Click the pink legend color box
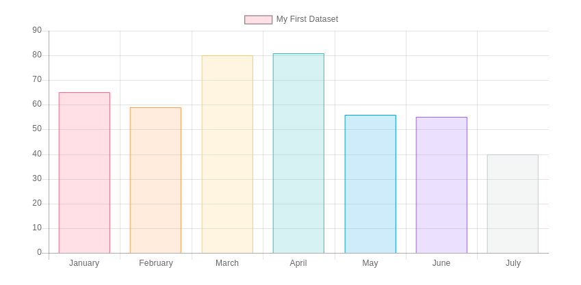581x285 pixels. tap(258, 20)
